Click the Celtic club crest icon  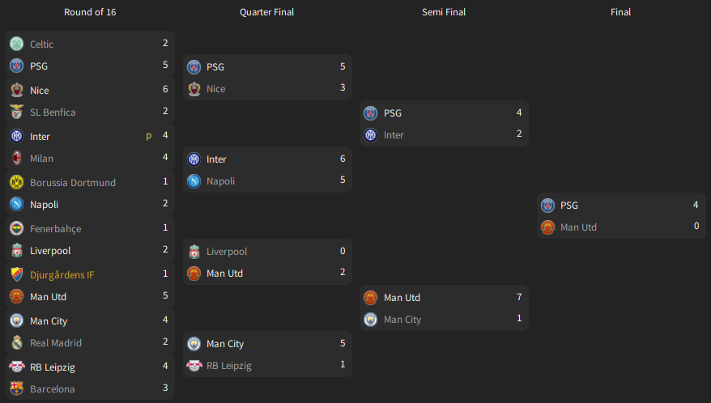(17, 44)
